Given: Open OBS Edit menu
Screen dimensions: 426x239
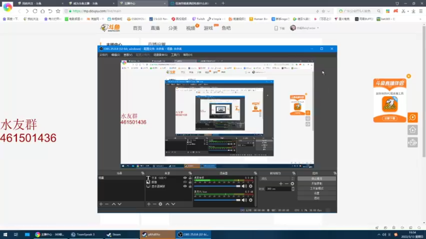Looking at the screenshot, I should point(116,55).
